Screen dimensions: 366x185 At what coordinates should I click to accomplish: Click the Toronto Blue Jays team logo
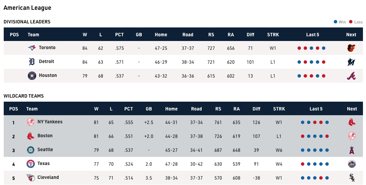[x=32, y=48]
